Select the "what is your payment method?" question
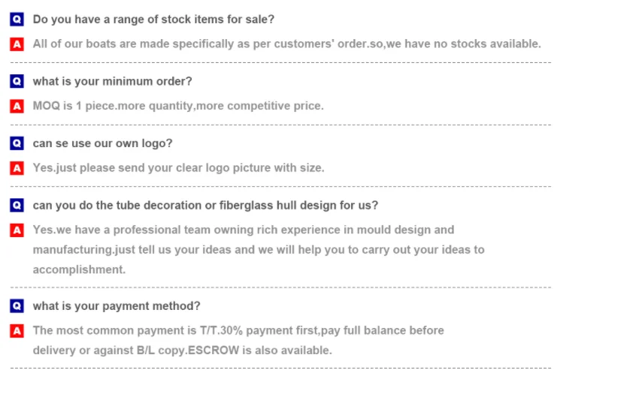Viewport: 642px width, 397px height. point(117,306)
